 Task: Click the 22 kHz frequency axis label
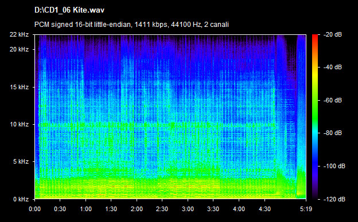click(x=19, y=34)
